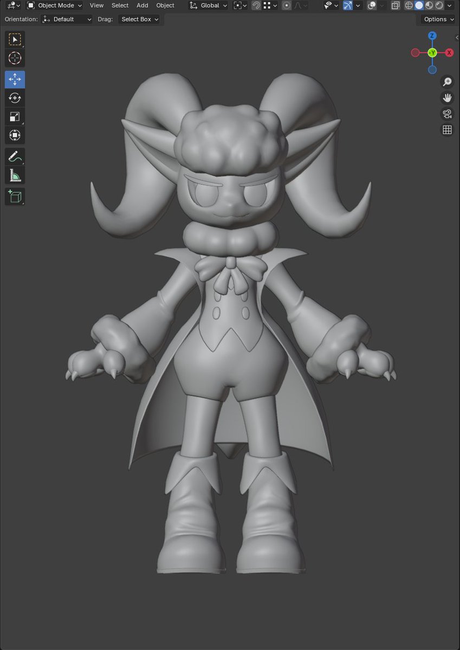Viewport: 460px width, 650px height.
Task: Select the Annotate pencil tool
Action: point(15,157)
